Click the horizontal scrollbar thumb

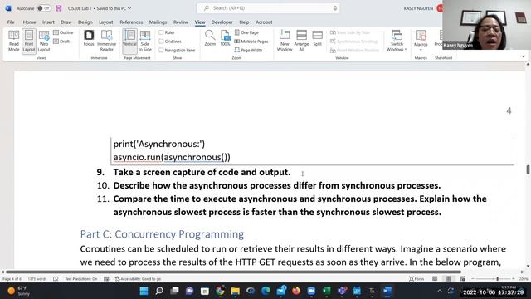(x=233, y=272)
